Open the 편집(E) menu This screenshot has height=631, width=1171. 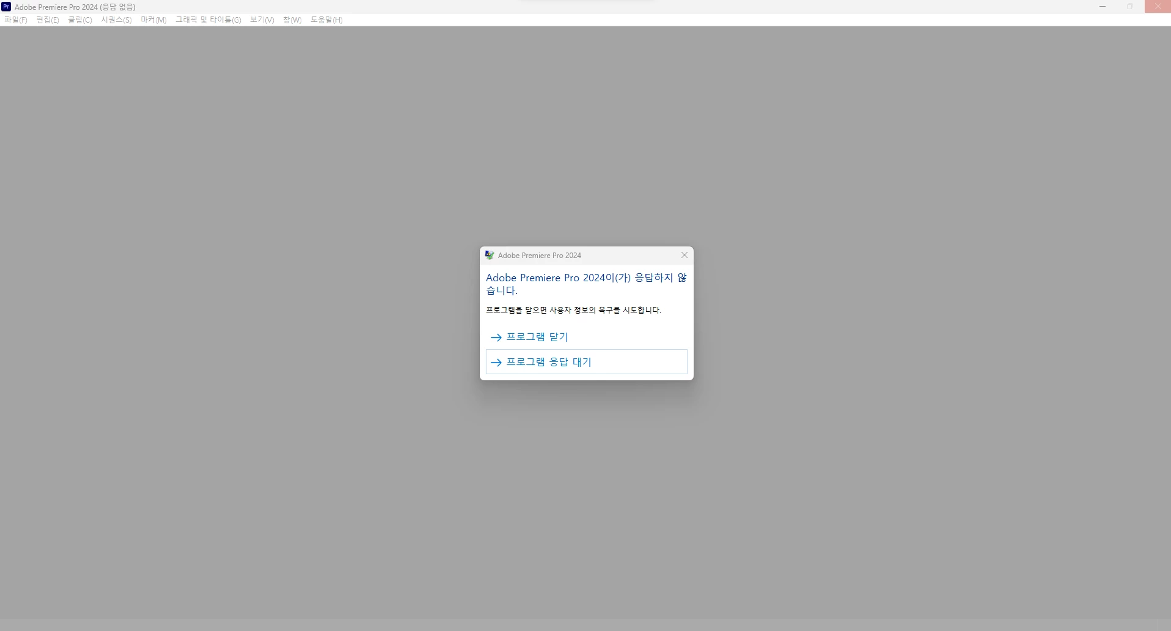coord(48,20)
